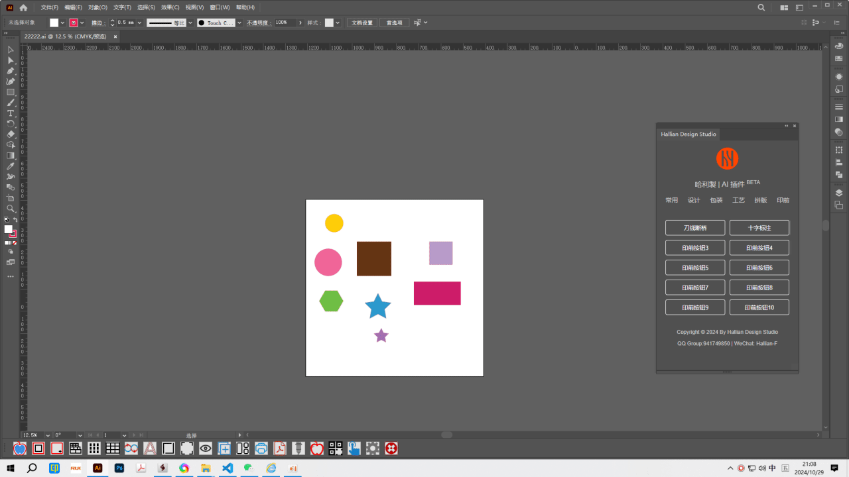The height and width of the screenshot is (477, 849).
Task: Click the hatched letter A plugin icon
Action: pyautogui.click(x=150, y=449)
